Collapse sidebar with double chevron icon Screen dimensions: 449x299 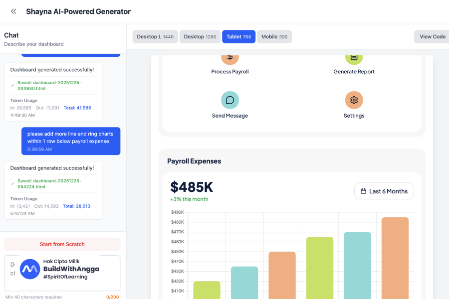13,11
